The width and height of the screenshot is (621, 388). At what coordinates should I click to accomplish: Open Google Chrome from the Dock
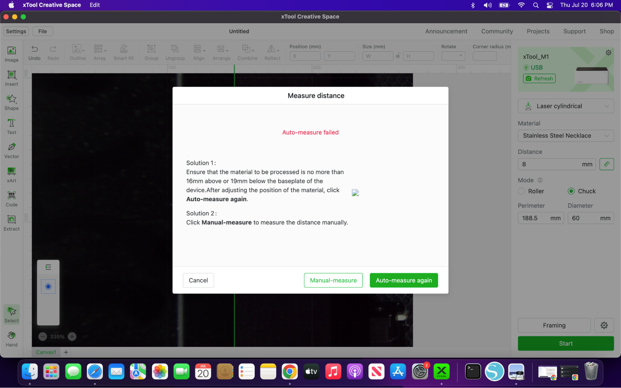click(x=290, y=371)
